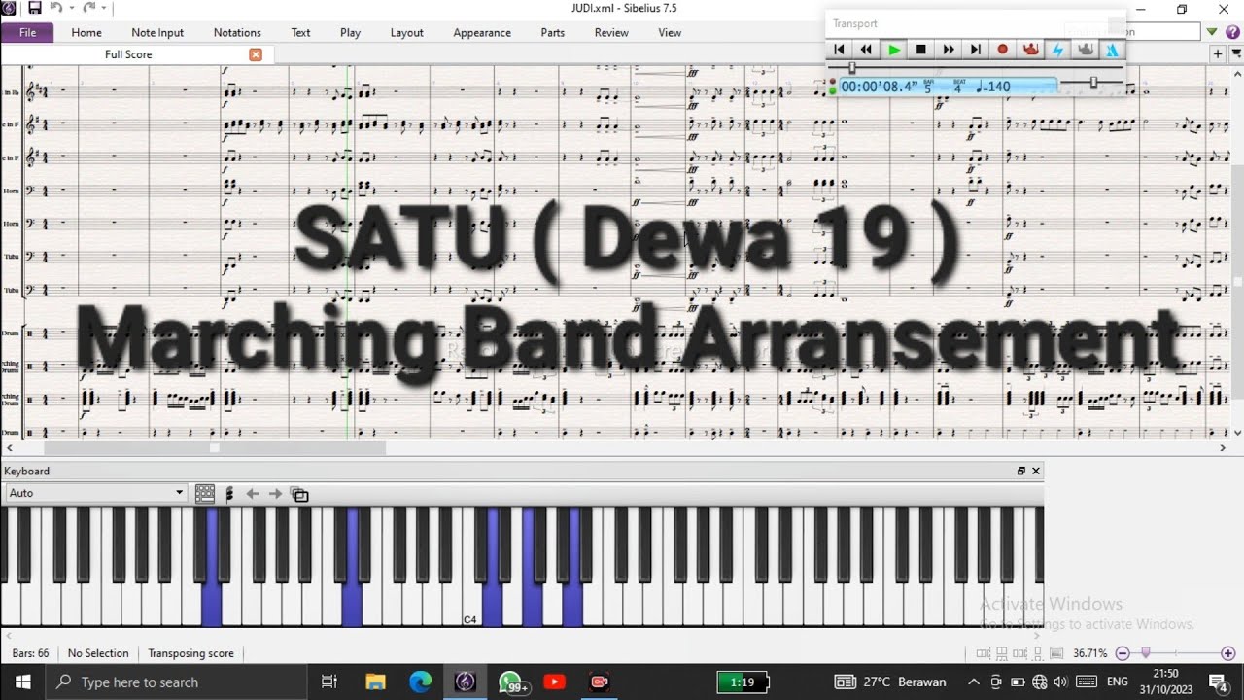Adjust the Transport tempo slider
Viewport: 1244px width, 700px height.
[1092, 84]
